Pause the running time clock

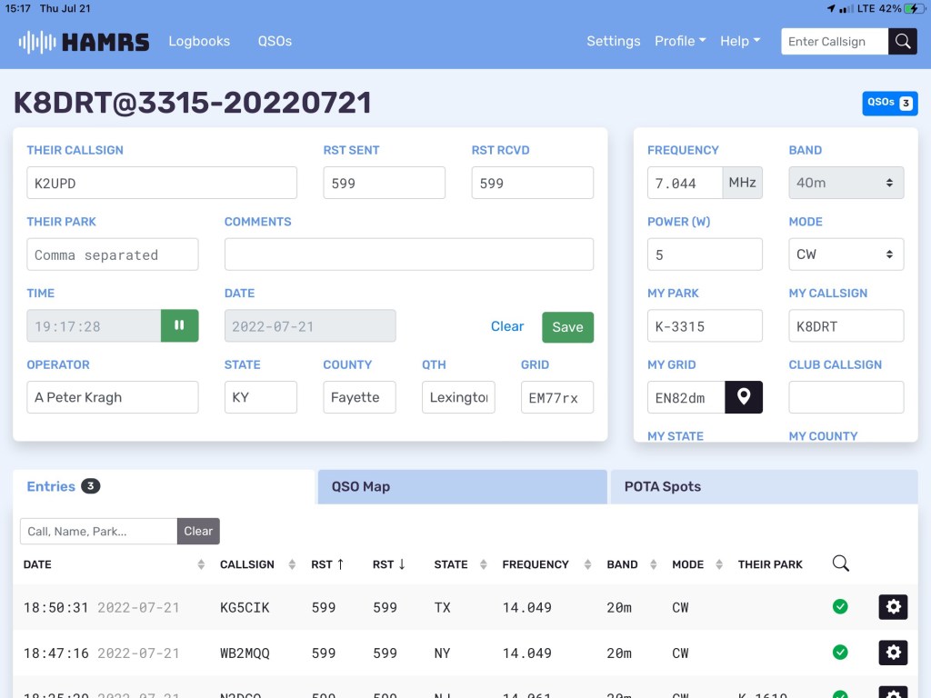tap(179, 326)
